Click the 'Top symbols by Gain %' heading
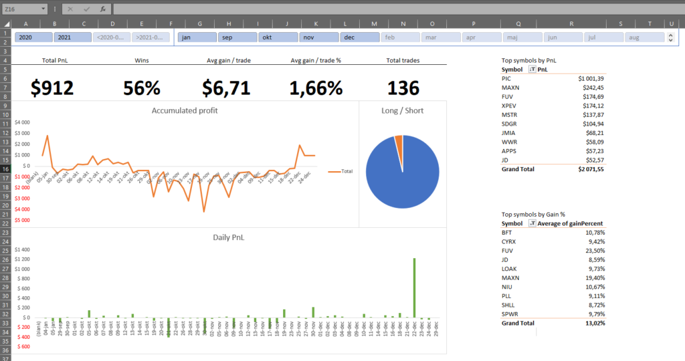685x361 pixels. 533,215
